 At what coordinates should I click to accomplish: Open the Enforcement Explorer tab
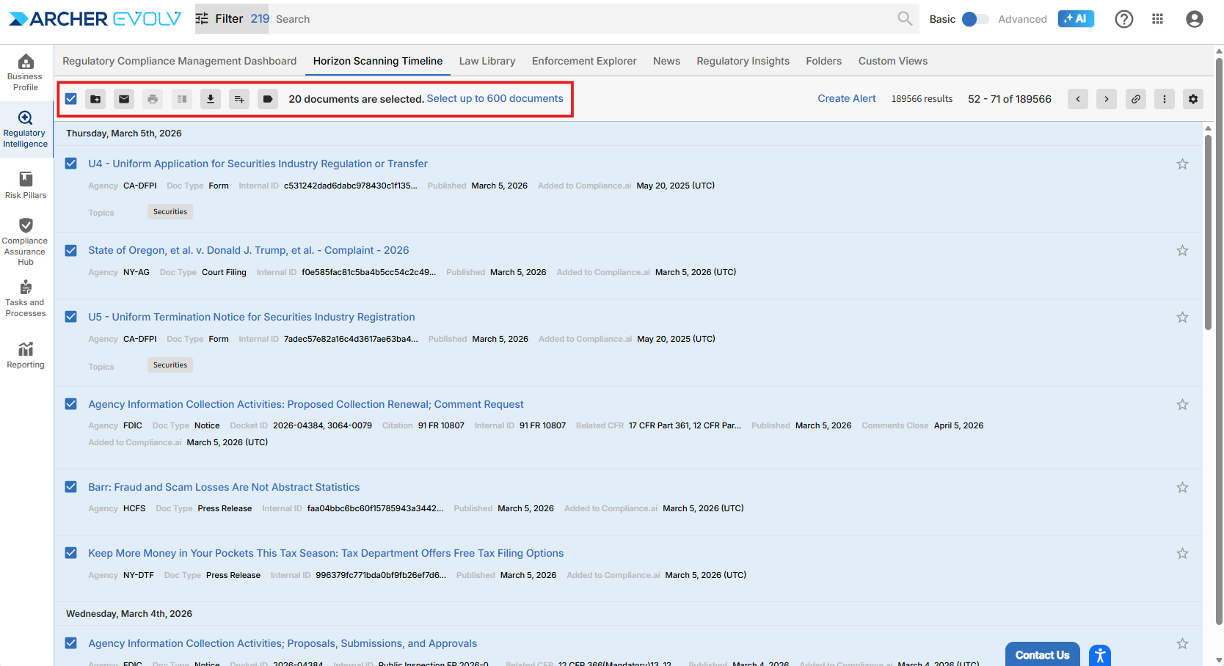click(x=583, y=61)
